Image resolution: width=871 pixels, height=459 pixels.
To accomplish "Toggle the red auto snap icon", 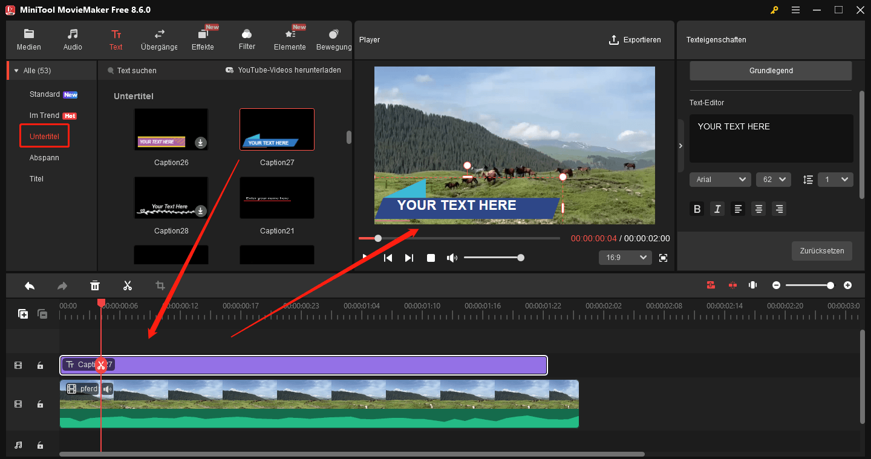I will tap(711, 285).
